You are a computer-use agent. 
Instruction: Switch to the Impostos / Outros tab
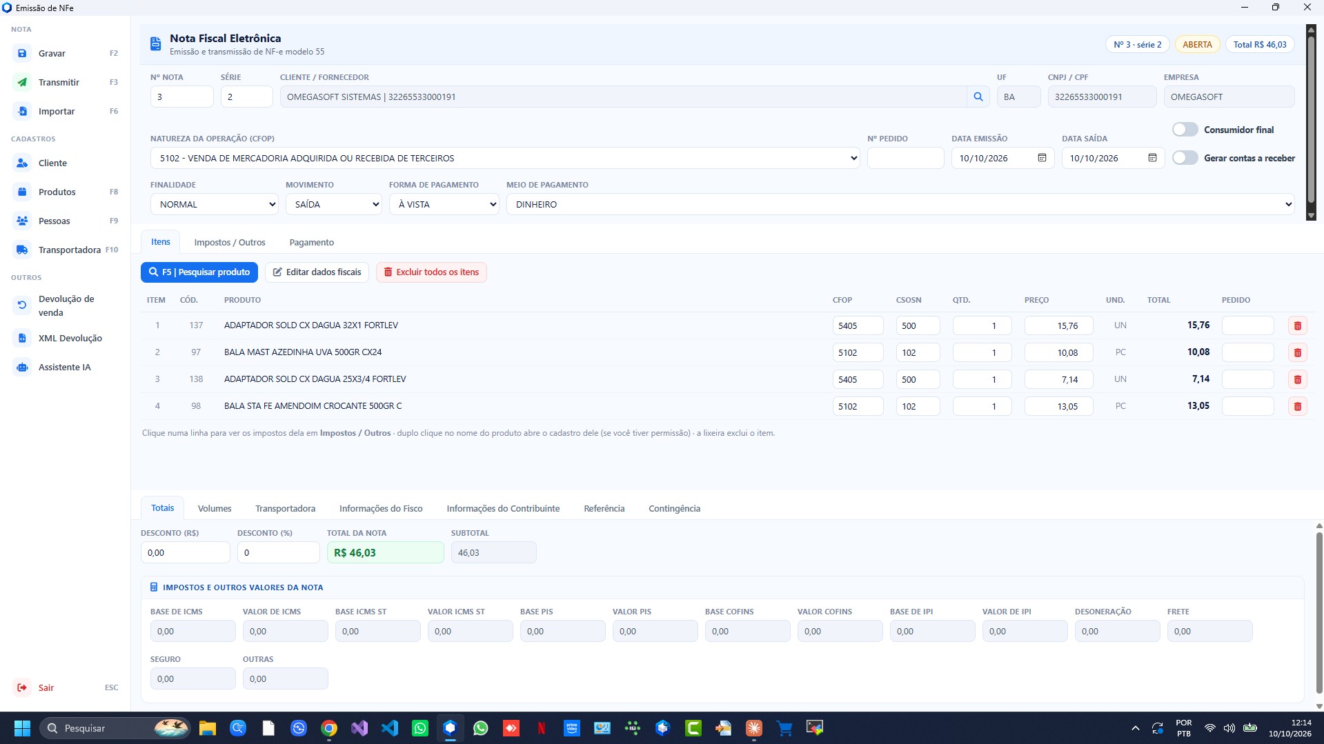tap(230, 242)
